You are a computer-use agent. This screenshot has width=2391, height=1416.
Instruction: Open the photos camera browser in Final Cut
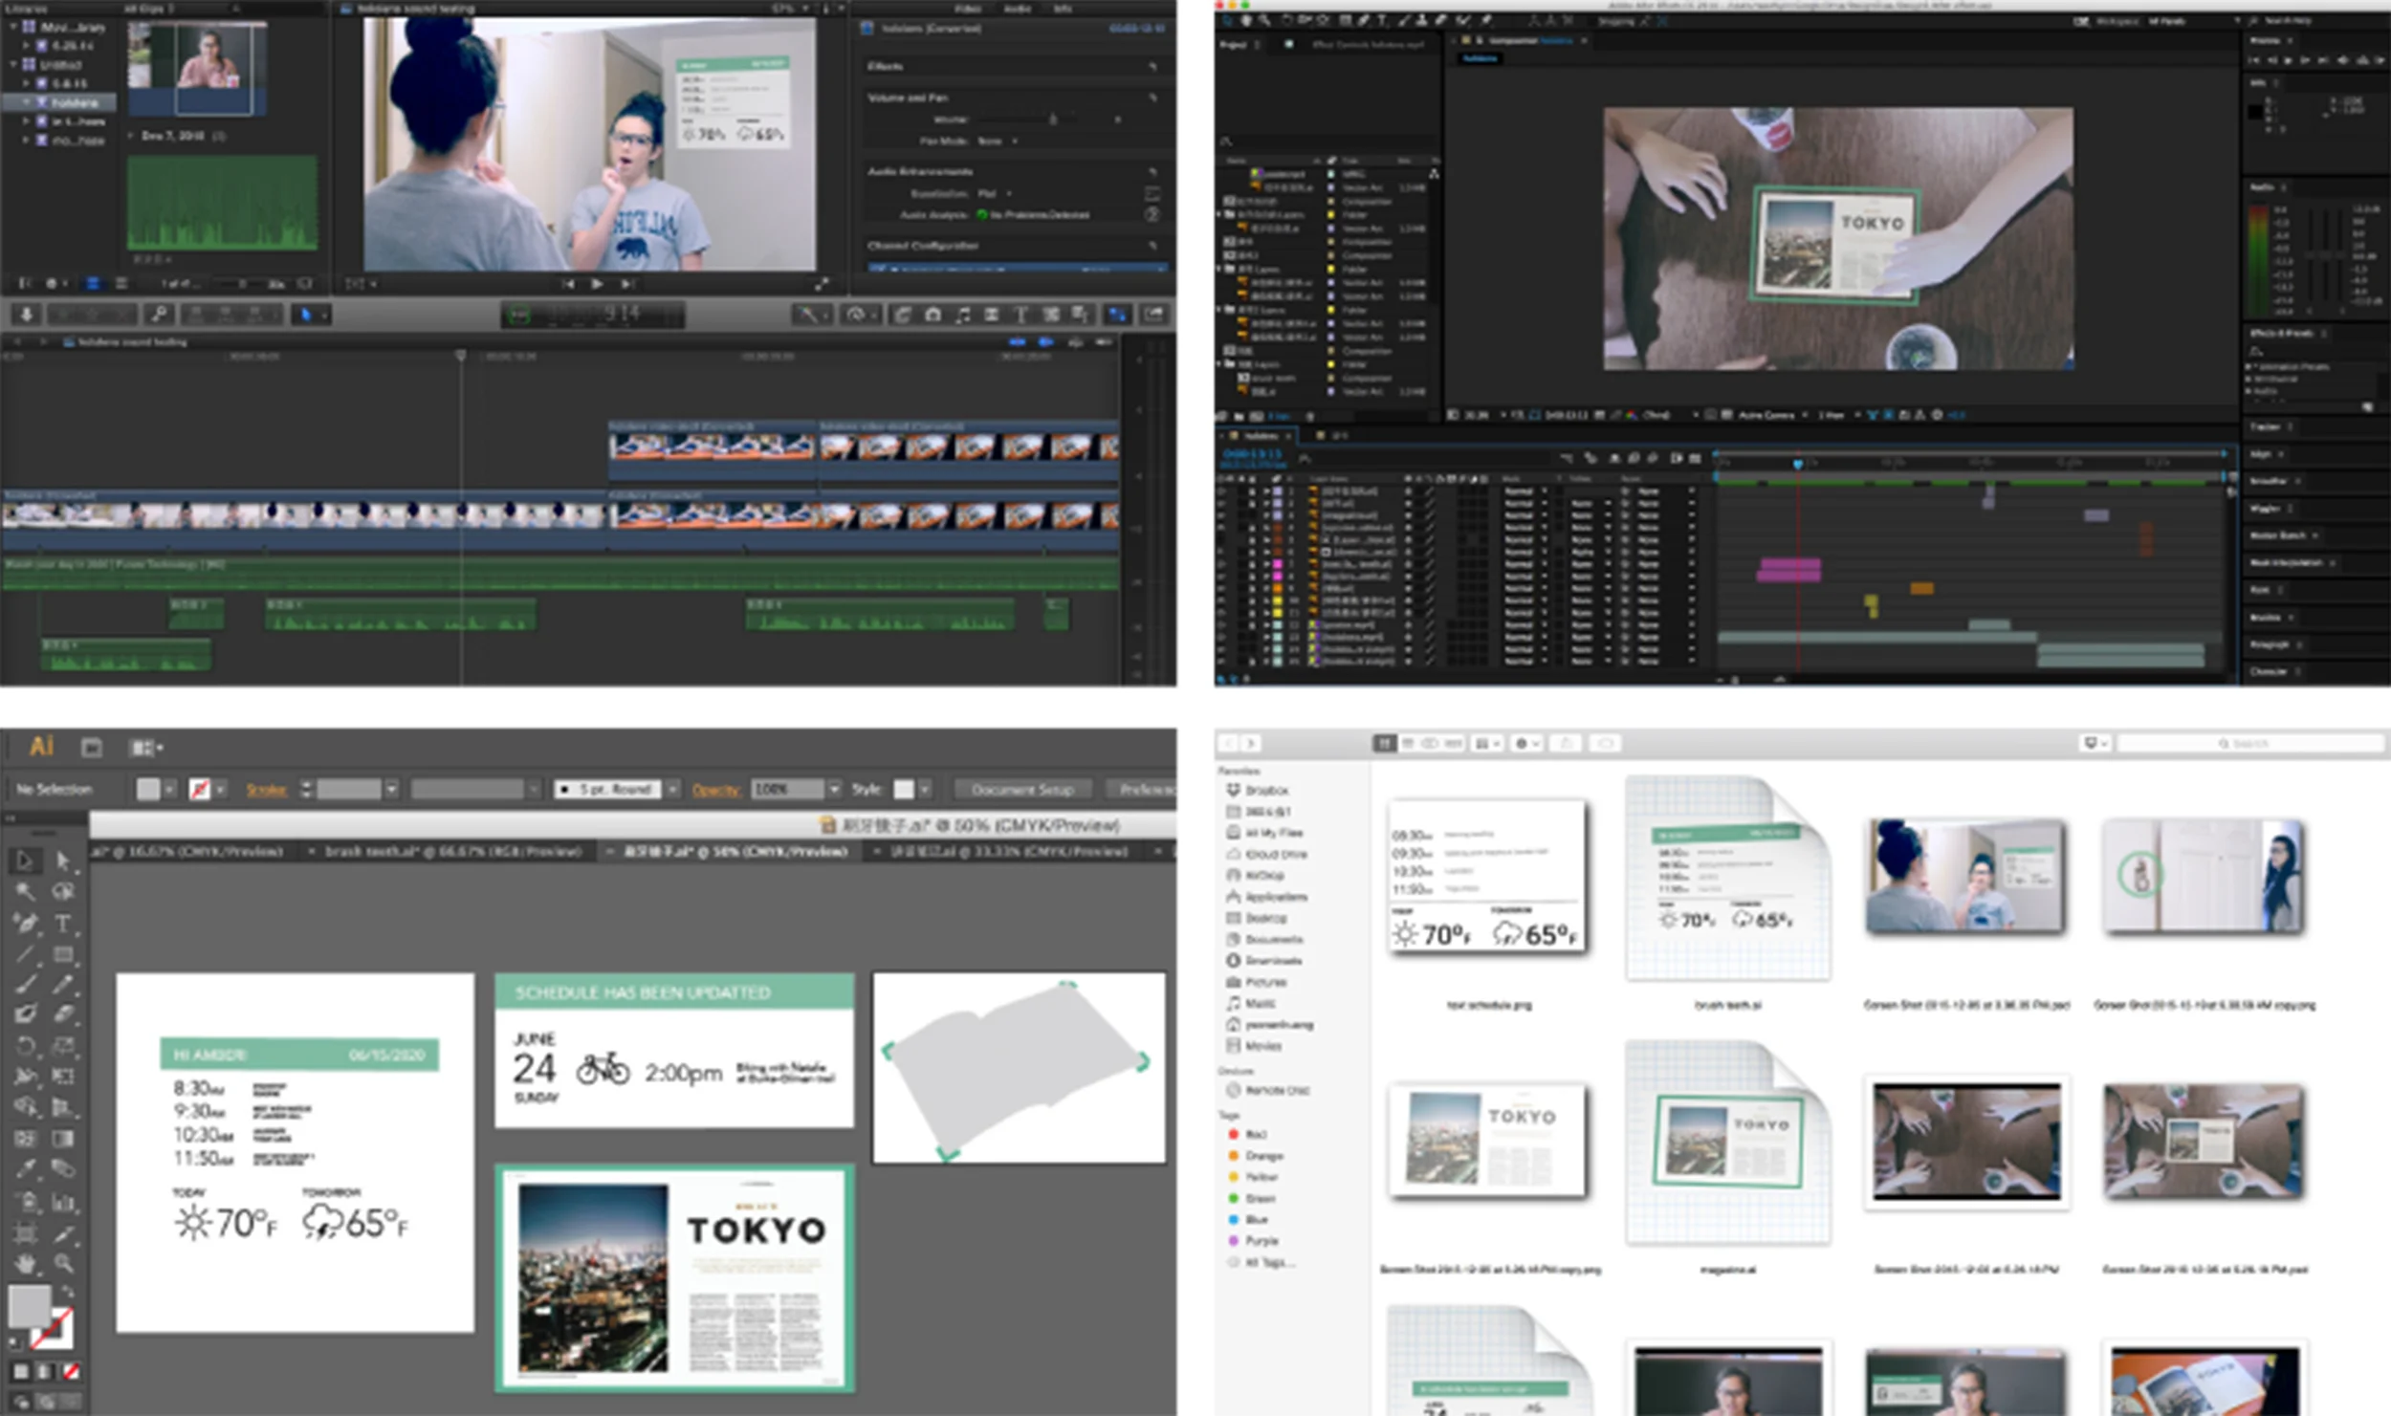click(933, 315)
